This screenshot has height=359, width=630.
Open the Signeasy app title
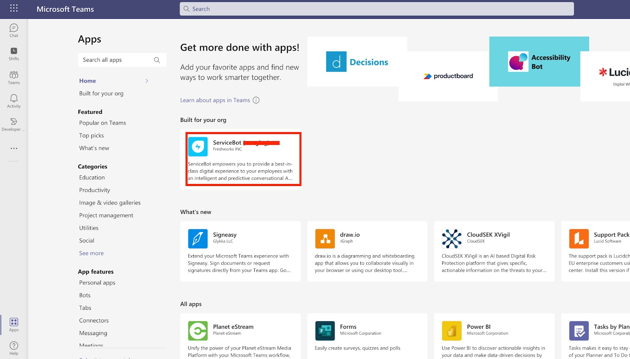225,235
